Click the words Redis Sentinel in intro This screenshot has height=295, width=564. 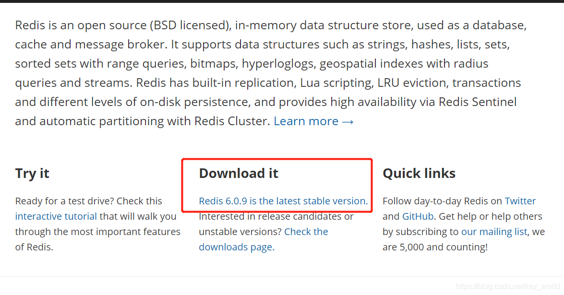click(478, 102)
